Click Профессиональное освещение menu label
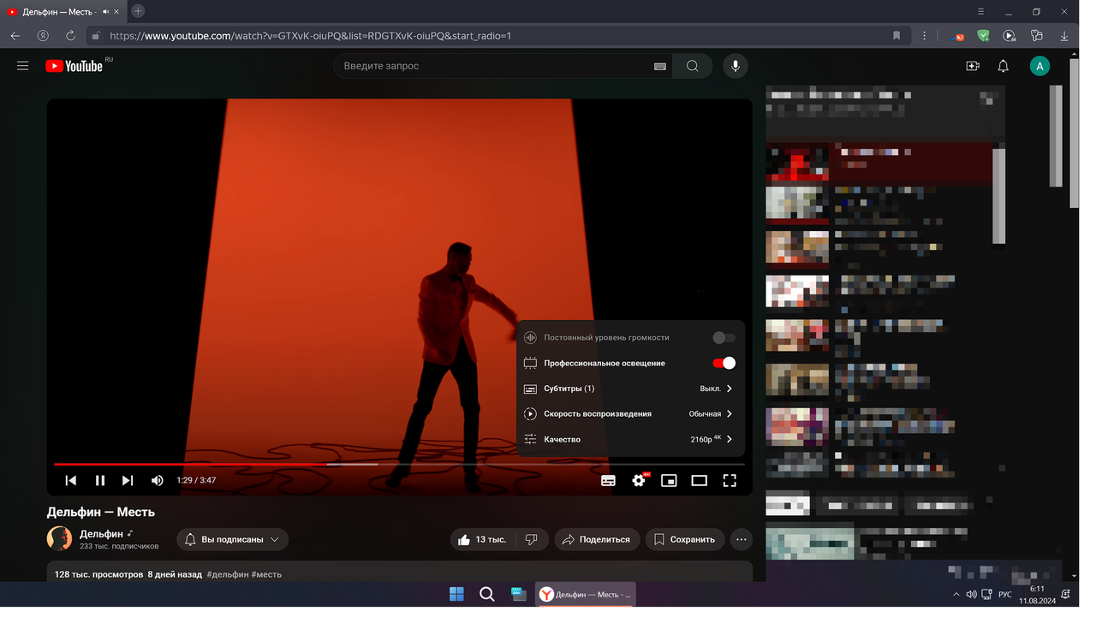The width and height of the screenshot is (1096, 629). (x=605, y=363)
